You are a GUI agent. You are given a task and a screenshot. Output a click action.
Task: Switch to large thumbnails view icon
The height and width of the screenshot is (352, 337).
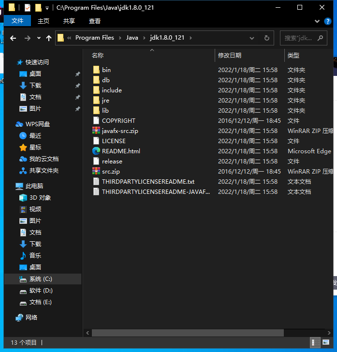(326, 342)
